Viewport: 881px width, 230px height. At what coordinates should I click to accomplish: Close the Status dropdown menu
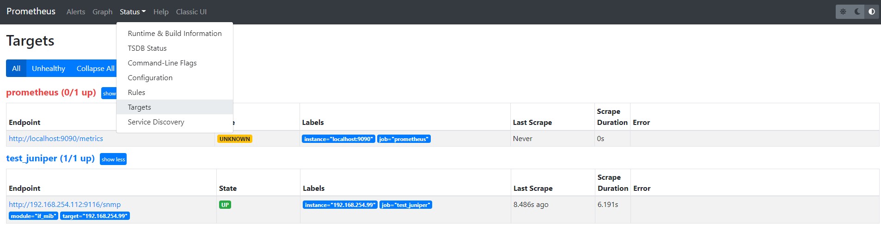pyautogui.click(x=132, y=12)
